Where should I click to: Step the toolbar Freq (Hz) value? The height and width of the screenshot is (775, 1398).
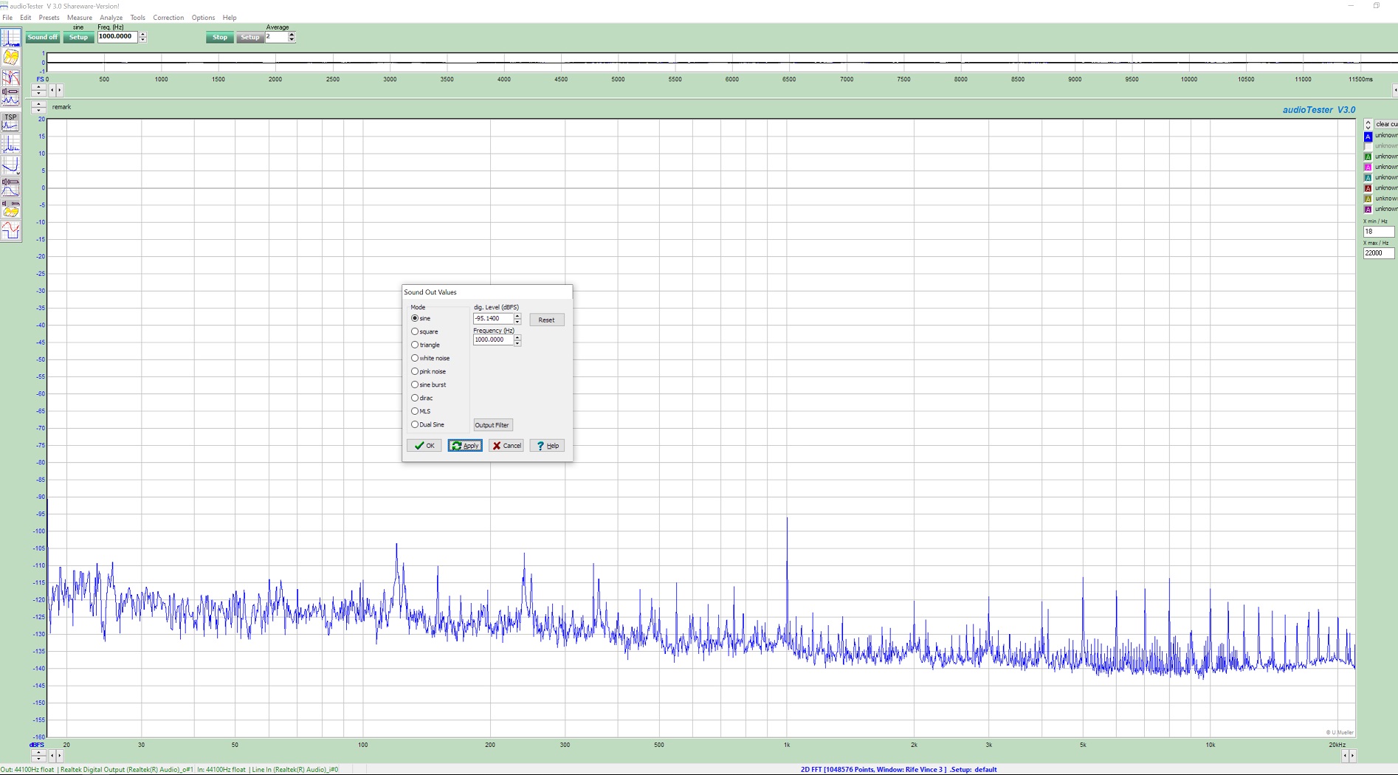142,37
